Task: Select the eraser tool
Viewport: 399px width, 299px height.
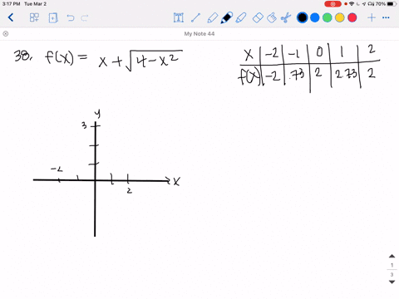Action: pyautogui.click(x=258, y=18)
